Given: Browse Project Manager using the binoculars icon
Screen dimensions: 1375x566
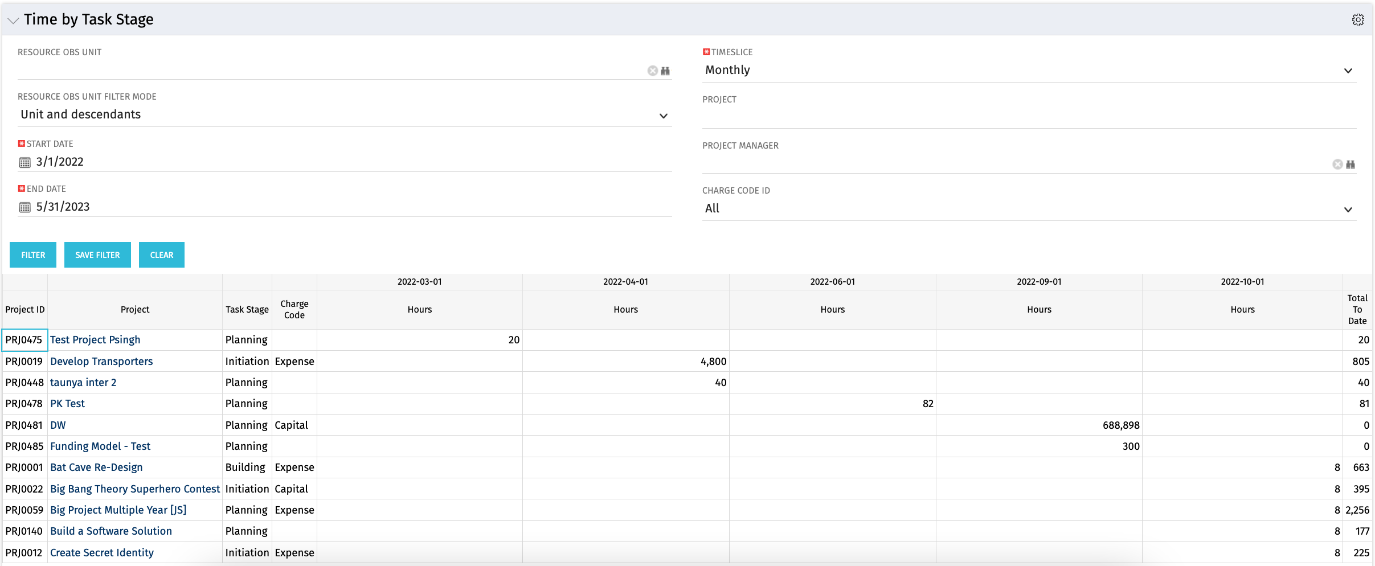Looking at the screenshot, I should coord(1351,165).
